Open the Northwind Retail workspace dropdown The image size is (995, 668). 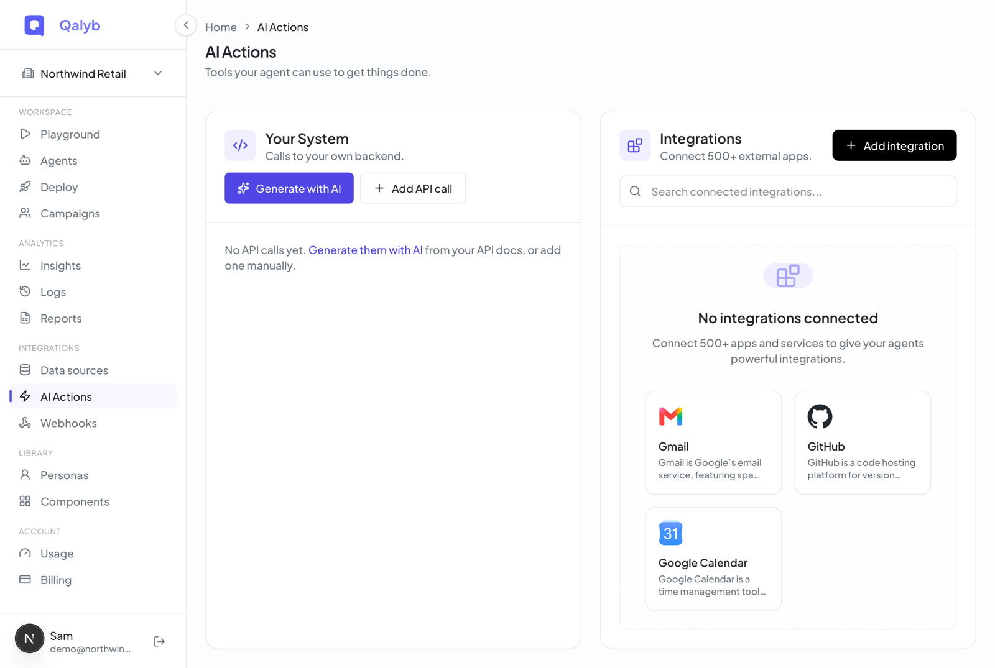pos(93,73)
